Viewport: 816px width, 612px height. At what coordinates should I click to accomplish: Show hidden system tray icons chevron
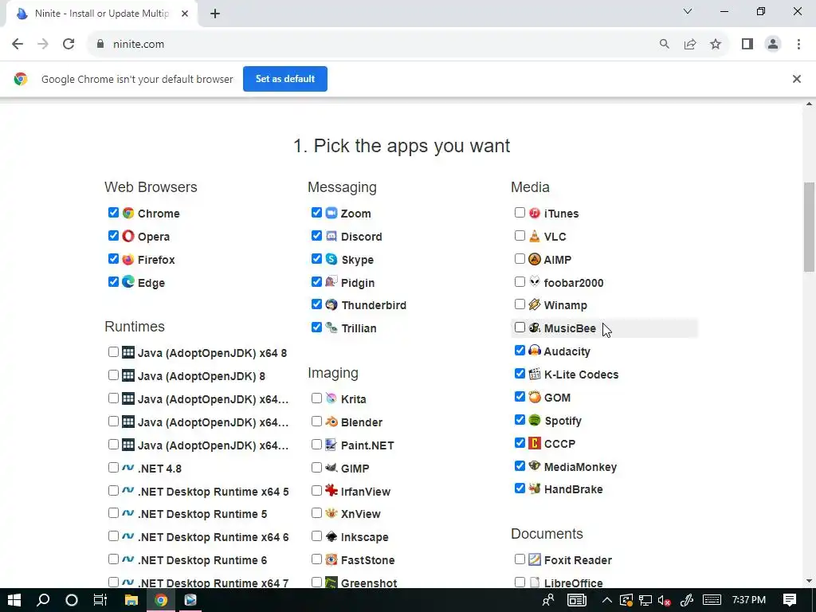pyautogui.click(x=606, y=600)
